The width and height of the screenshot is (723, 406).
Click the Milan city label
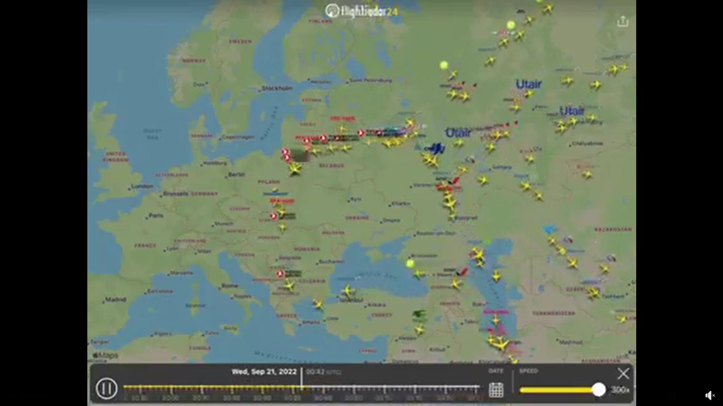point(204,251)
